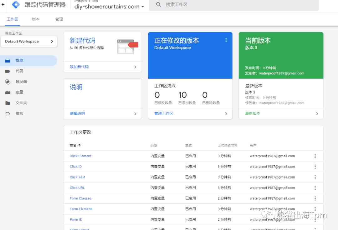Open the row menu for Click Text

point(315,177)
